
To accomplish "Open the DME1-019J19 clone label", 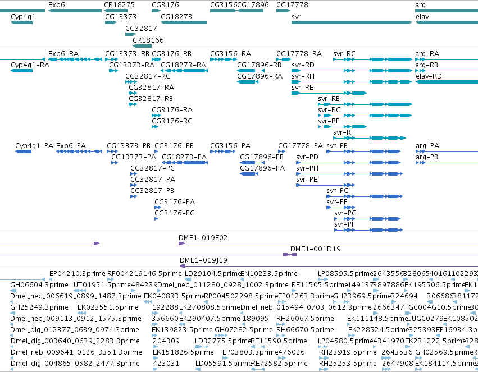I will tap(203, 260).
